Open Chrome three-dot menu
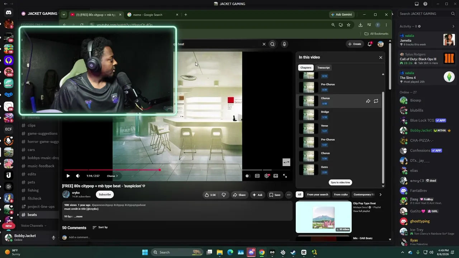Image resolution: width=459 pixels, height=258 pixels. coord(386,25)
